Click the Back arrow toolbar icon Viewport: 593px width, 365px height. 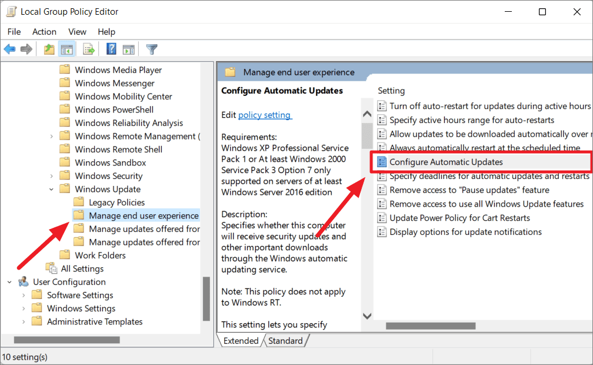[9, 49]
